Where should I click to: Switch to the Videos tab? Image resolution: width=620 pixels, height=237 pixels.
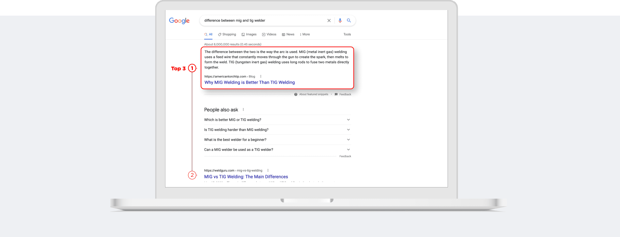(x=269, y=34)
